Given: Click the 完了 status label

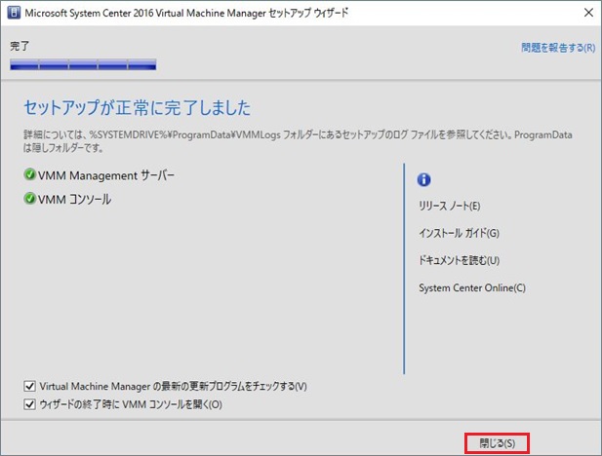Looking at the screenshot, I should tap(20, 46).
